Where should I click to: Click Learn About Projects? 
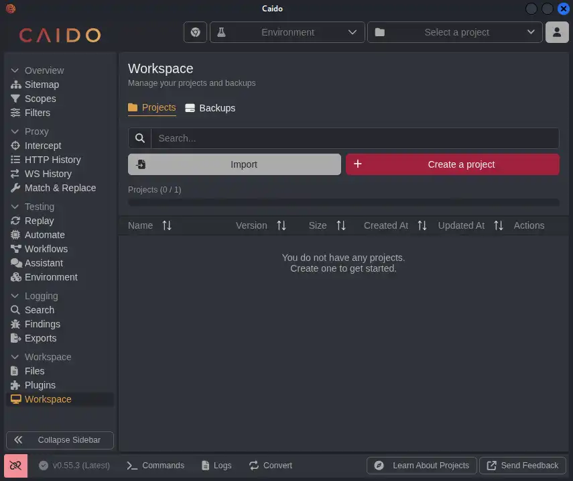click(x=421, y=465)
